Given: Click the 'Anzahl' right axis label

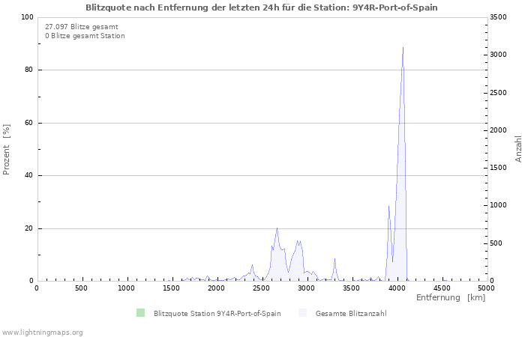Looking at the screenshot, I should tap(518, 149).
